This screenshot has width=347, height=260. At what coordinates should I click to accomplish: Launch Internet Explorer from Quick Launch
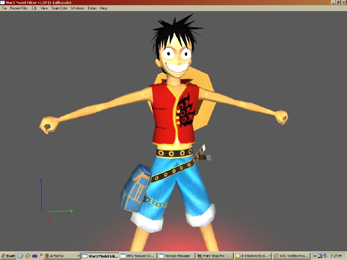coord(20,256)
